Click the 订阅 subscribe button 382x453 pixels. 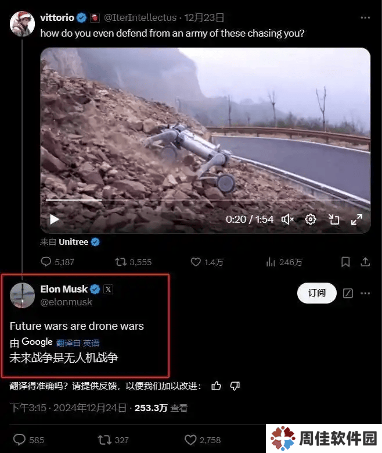tap(317, 293)
